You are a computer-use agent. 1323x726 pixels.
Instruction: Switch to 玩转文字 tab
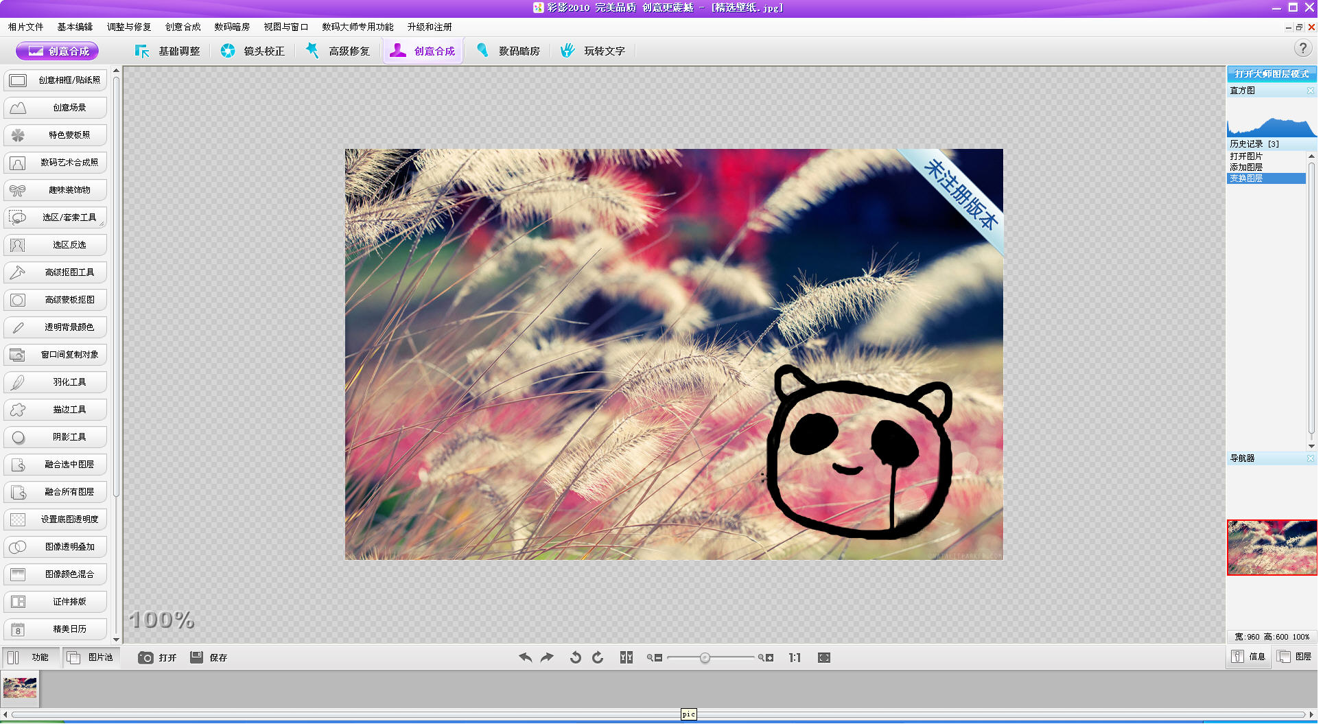coord(594,51)
